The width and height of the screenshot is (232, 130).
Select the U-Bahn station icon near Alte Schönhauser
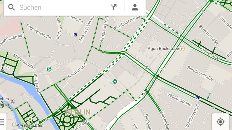click(75, 35)
